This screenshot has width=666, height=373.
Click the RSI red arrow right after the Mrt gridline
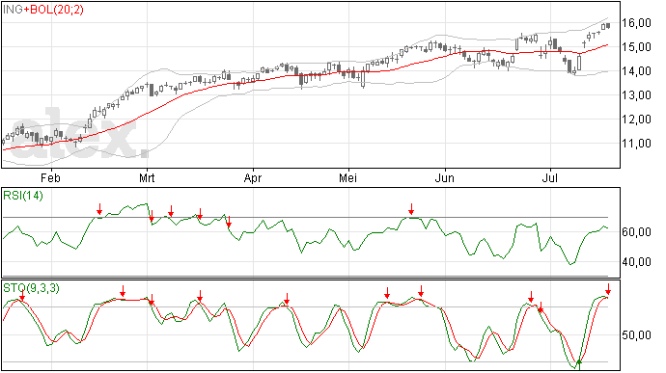pyautogui.click(x=152, y=216)
